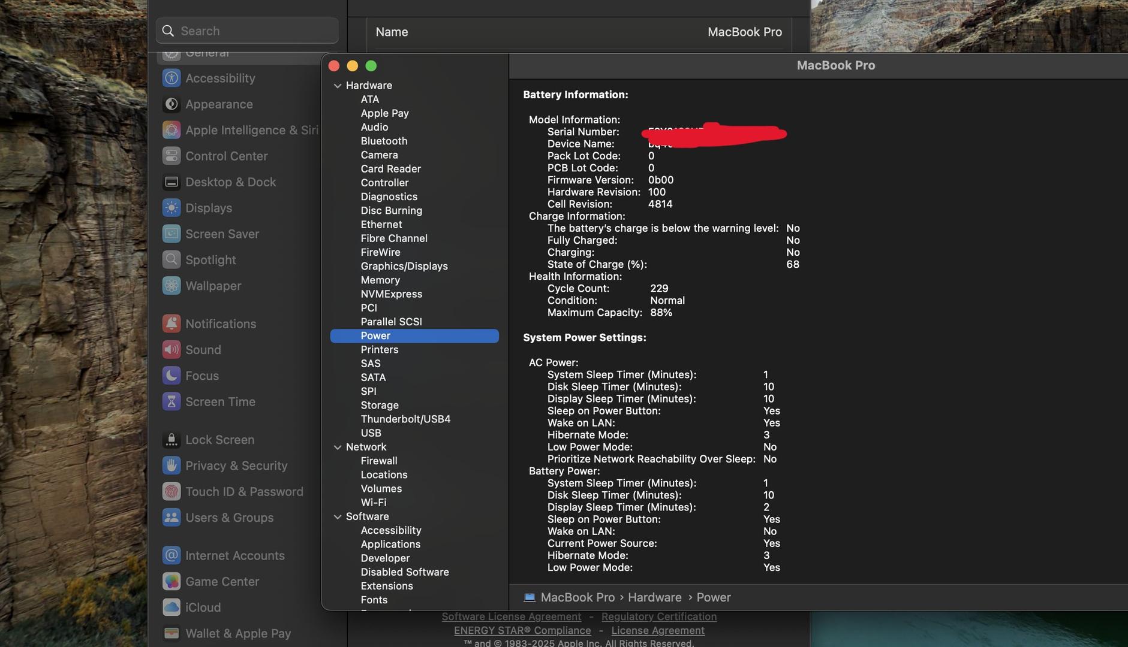Open iCloud cloud icon
Screen dimensions: 1128x647
click(x=172, y=607)
